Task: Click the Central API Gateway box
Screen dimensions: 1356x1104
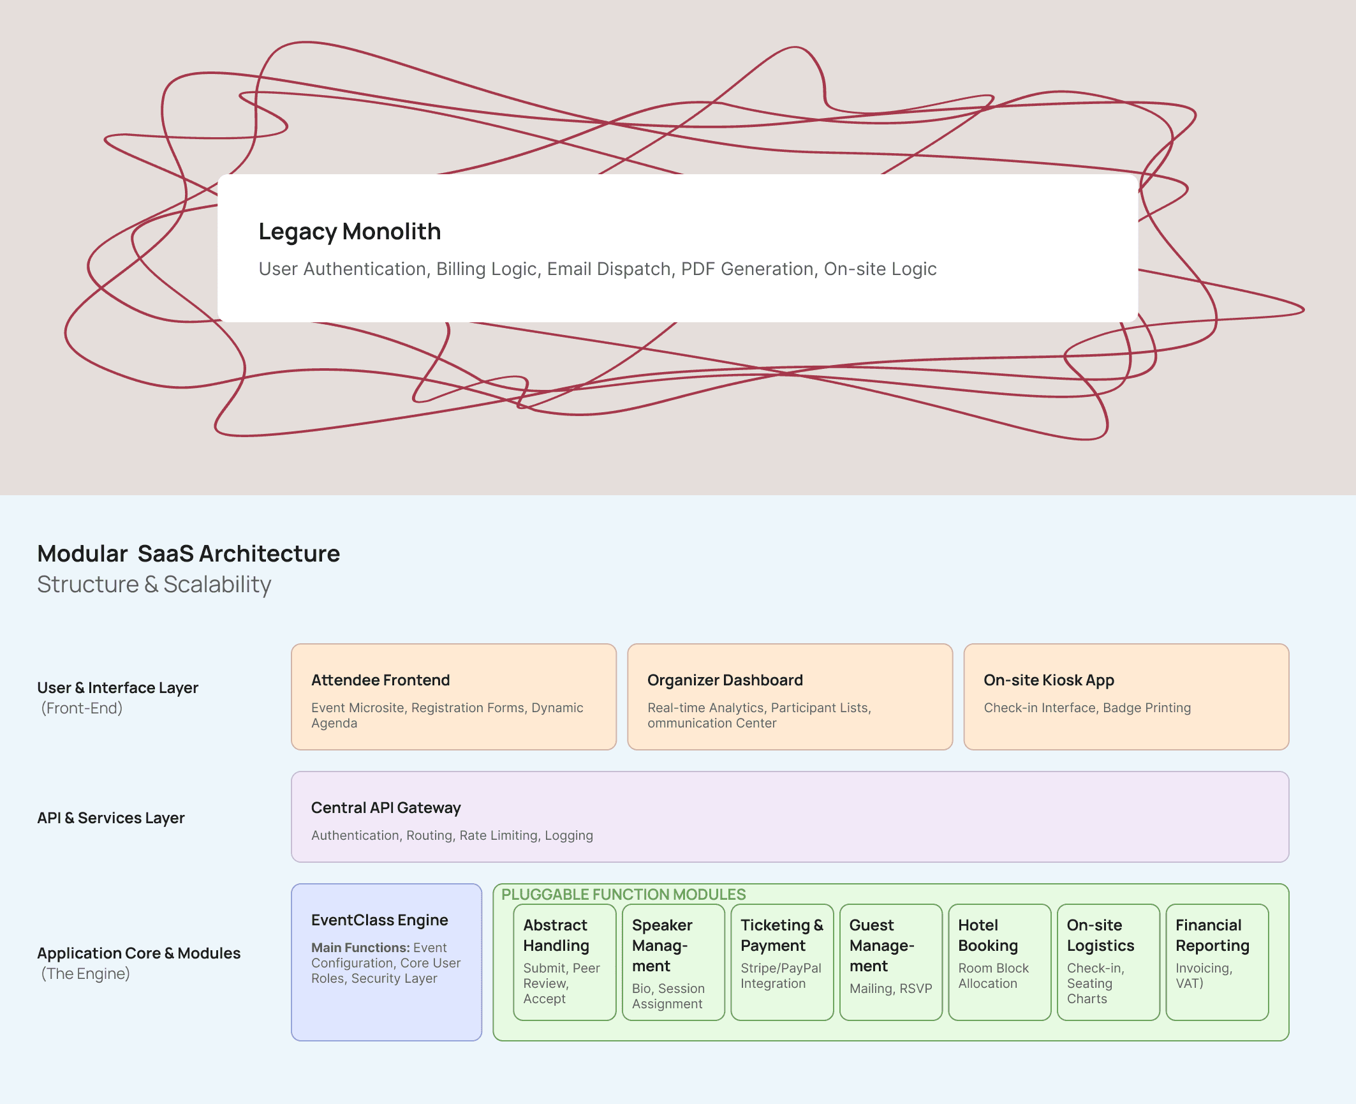Action: [x=790, y=816]
